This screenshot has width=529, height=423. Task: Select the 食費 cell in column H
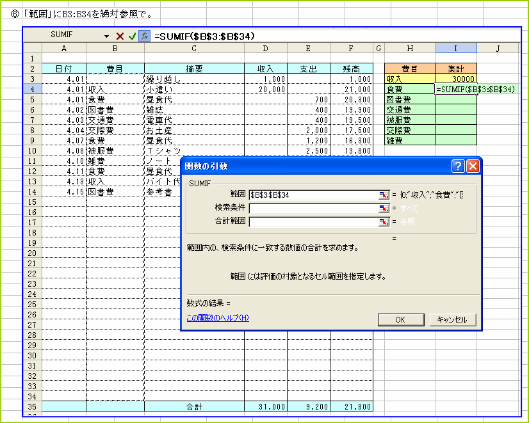click(409, 90)
